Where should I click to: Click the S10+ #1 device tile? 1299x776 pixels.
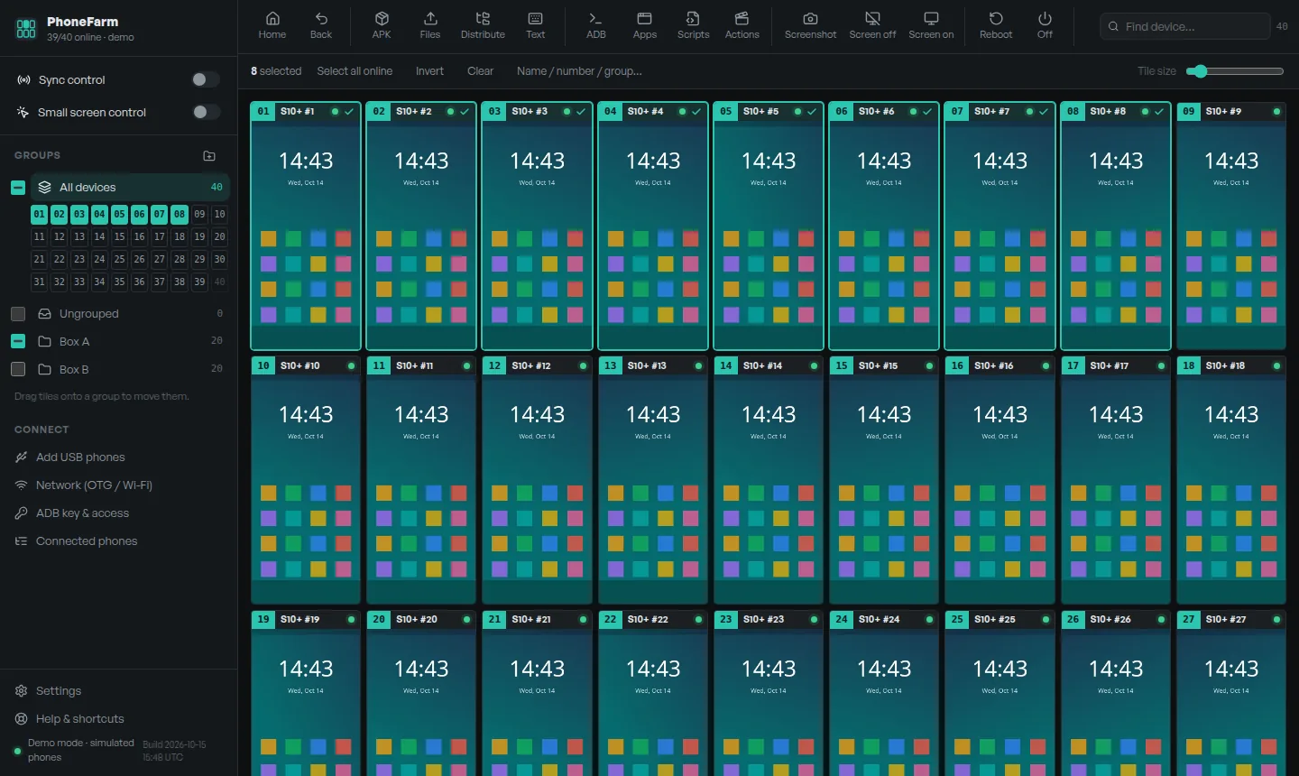coord(306,226)
